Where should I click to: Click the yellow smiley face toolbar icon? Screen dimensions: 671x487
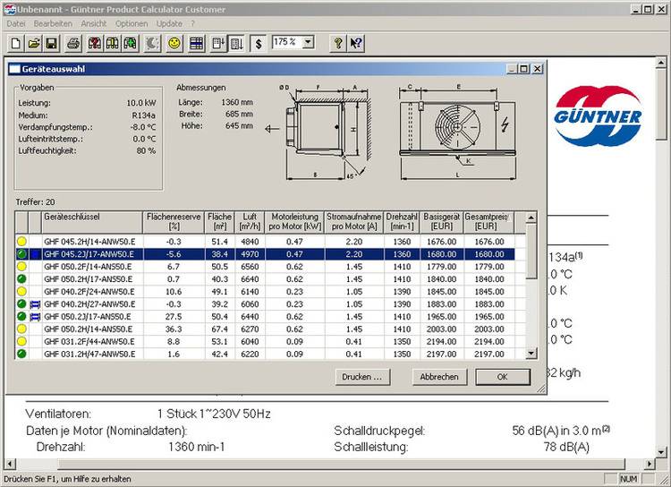175,43
